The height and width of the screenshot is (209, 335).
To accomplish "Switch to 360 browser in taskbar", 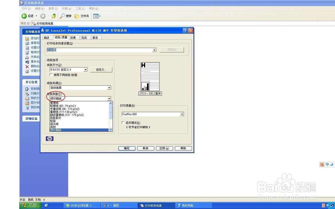I will coord(82,206).
